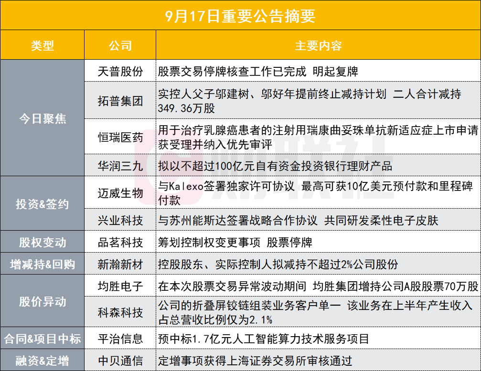Click the 股价异动 category cell

click(42, 301)
